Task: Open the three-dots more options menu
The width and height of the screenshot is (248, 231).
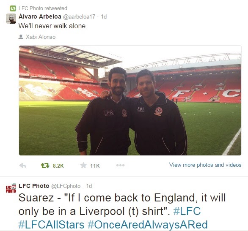Action: [120, 166]
